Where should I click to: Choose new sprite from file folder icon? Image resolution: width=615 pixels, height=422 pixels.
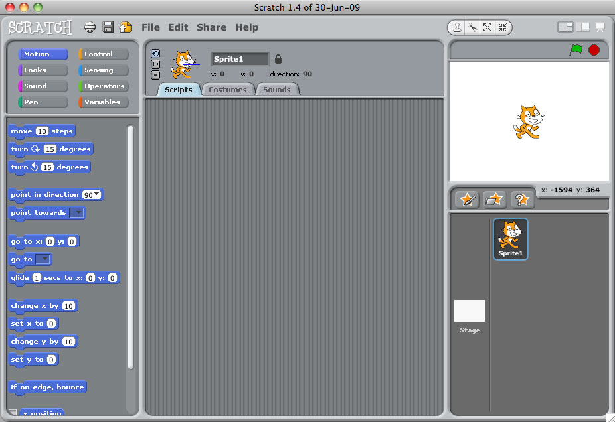click(x=494, y=199)
